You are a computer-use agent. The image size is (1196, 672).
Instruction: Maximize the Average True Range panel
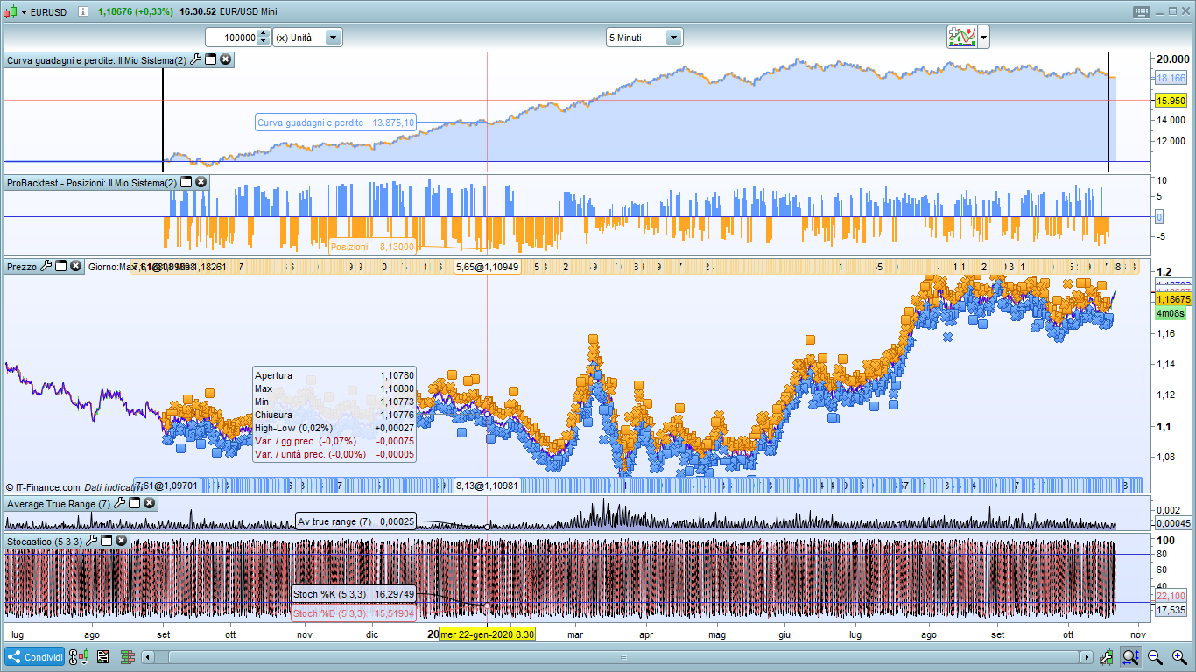tap(135, 503)
